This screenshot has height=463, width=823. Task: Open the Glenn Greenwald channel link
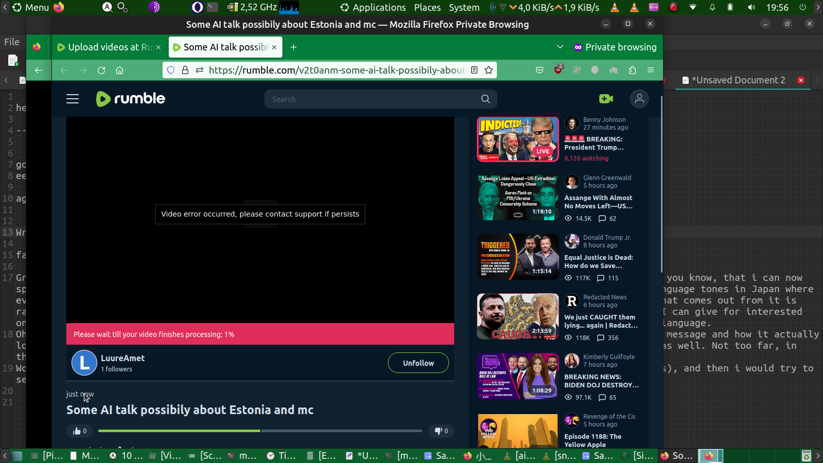pos(607,178)
